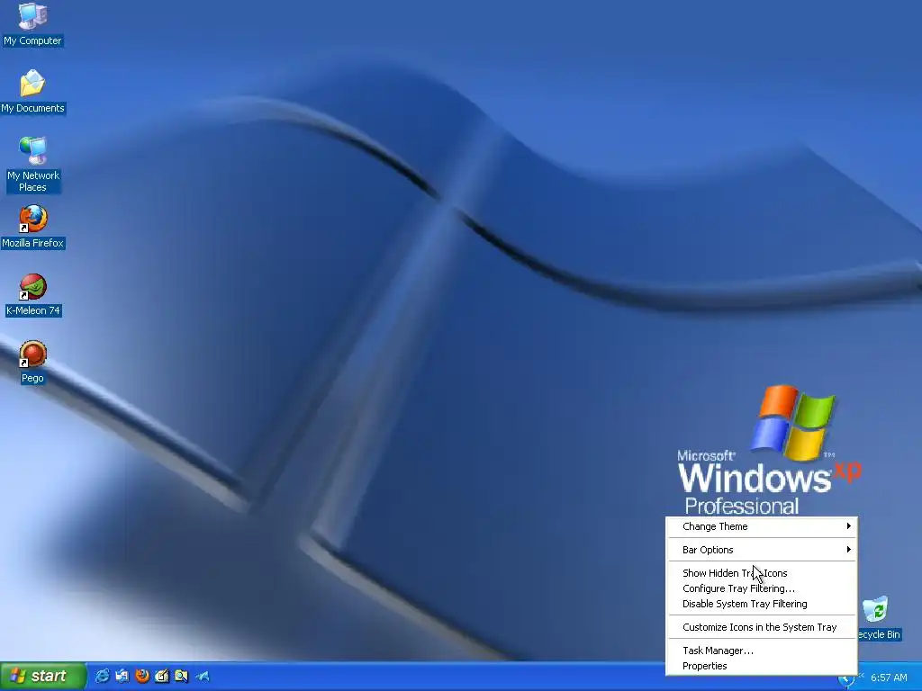Launch Internet Explorer from Quick Launch

pyautogui.click(x=103, y=677)
